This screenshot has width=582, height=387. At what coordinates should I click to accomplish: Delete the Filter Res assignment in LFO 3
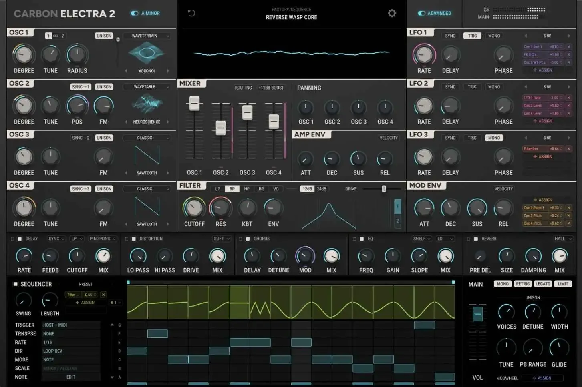(569, 149)
